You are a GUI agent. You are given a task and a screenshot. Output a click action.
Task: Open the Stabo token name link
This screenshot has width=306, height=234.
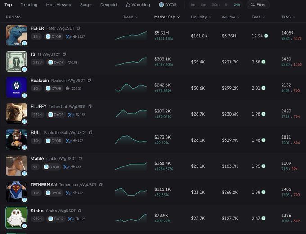coord(37,211)
